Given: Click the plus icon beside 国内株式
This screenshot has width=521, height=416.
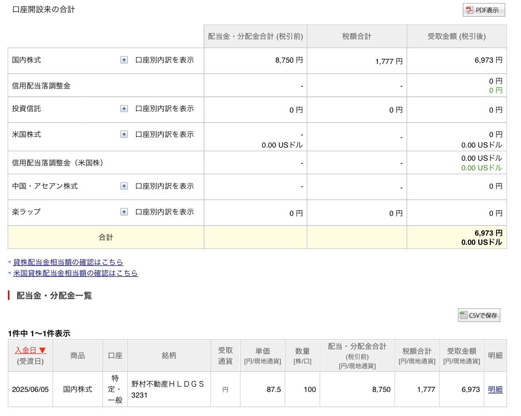Looking at the screenshot, I should 124,60.
